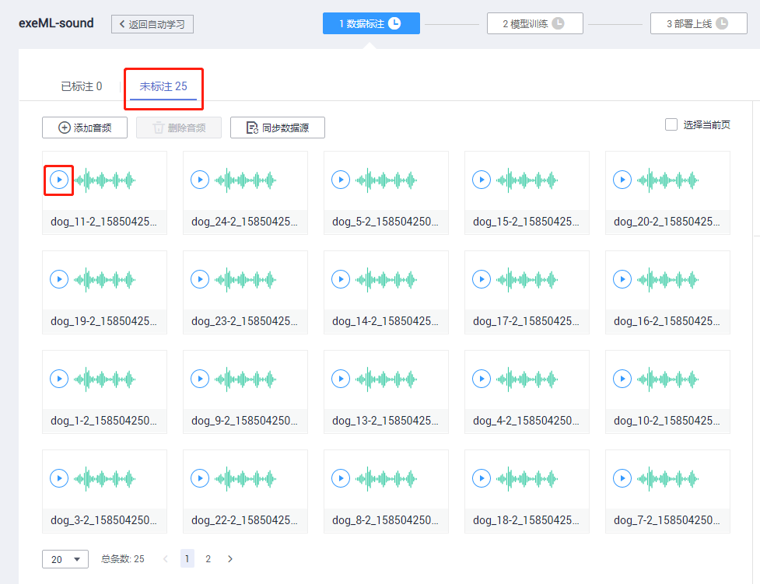Viewport: 760px width, 584px height.
Task: Click the disabled 删除音频 button
Action: click(179, 128)
